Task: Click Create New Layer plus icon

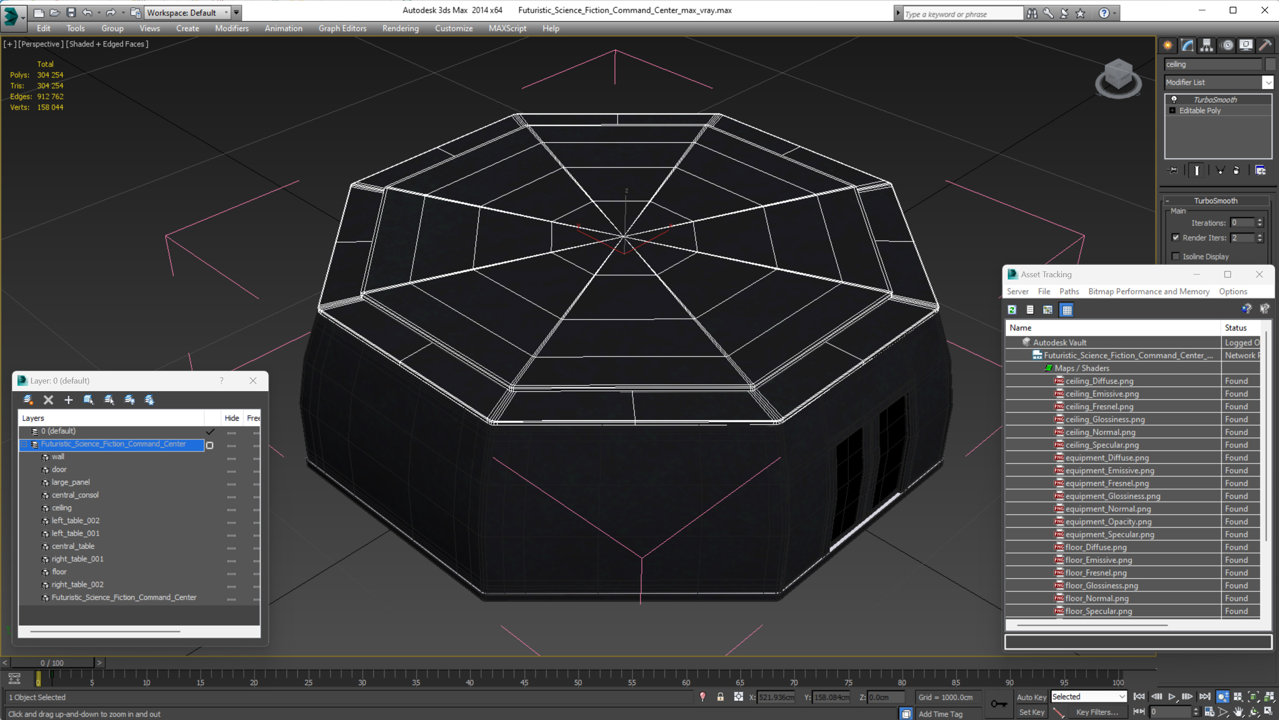Action: (x=69, y=400)
